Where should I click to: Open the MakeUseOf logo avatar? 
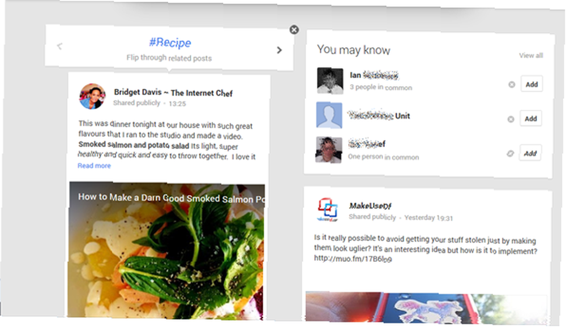point(328,210)
